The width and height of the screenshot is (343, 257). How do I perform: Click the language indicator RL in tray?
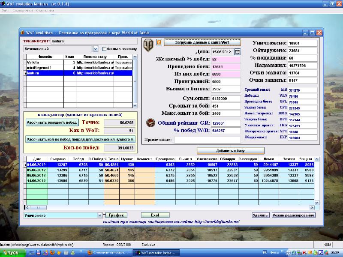(x=265, y=252)
